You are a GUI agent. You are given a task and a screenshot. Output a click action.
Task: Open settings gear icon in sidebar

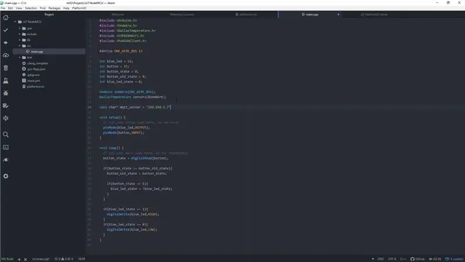tap(6, 176)
